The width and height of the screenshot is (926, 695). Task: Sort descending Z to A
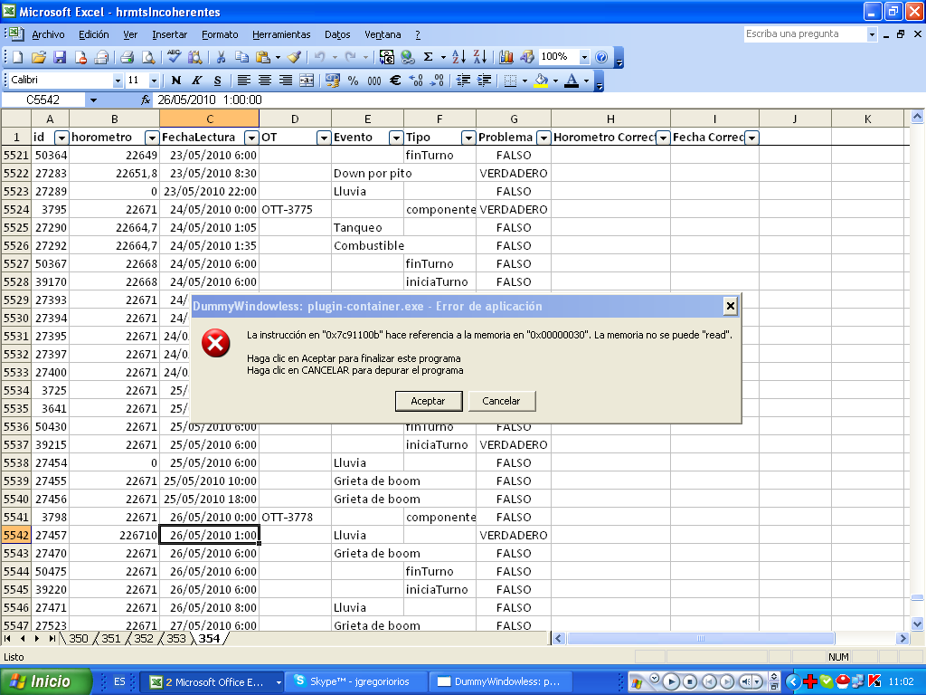(480, 57)
